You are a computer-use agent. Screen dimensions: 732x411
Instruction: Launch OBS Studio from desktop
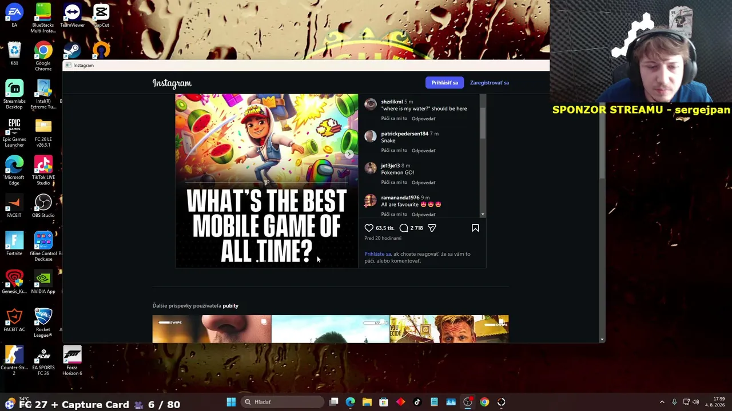click(x=43, y=206)
